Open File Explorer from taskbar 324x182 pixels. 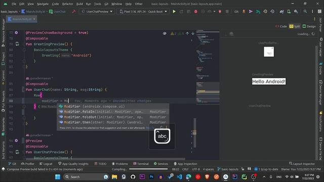114,176
